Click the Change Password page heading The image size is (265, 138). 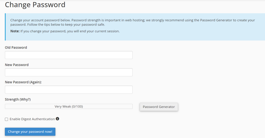point(35,5)
